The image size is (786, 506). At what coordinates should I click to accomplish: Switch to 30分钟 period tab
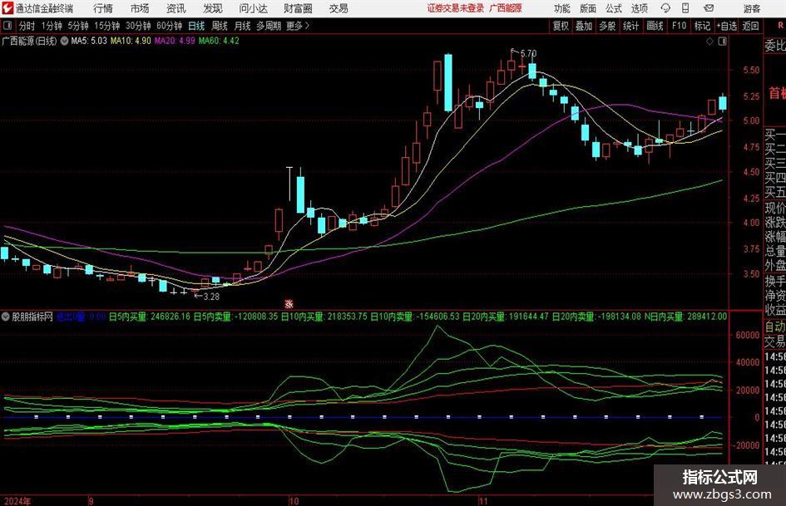[138, 26]
